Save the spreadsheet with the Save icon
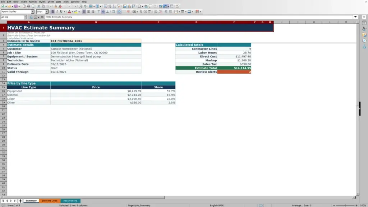368x207 pixels. click(16, 6)
